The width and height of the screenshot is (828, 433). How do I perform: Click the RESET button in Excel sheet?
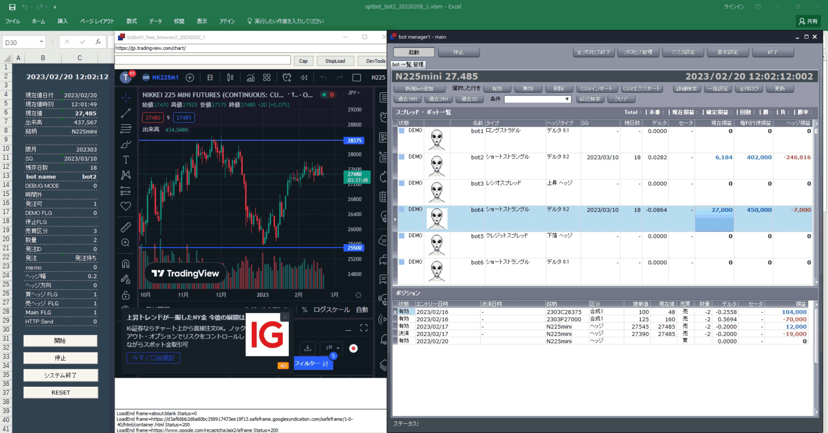[x=60, y=393]
